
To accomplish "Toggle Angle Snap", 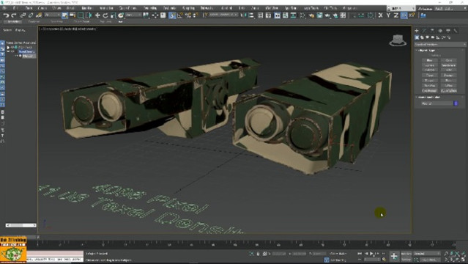I will click(x=180, y=15).
